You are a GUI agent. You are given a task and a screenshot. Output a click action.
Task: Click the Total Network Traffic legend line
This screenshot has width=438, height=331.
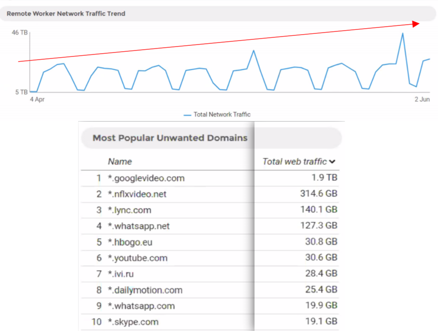click(188, 115)
